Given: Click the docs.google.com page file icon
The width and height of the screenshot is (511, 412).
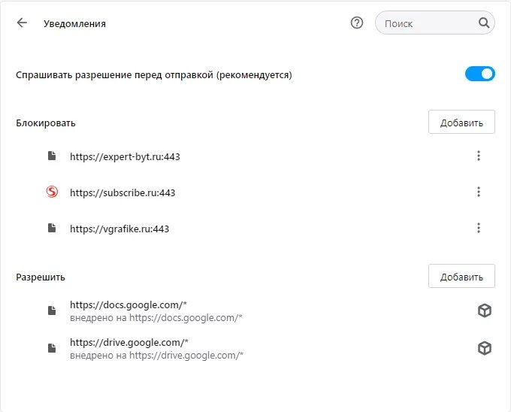Looking at the screenshot, I should (52, 311).
